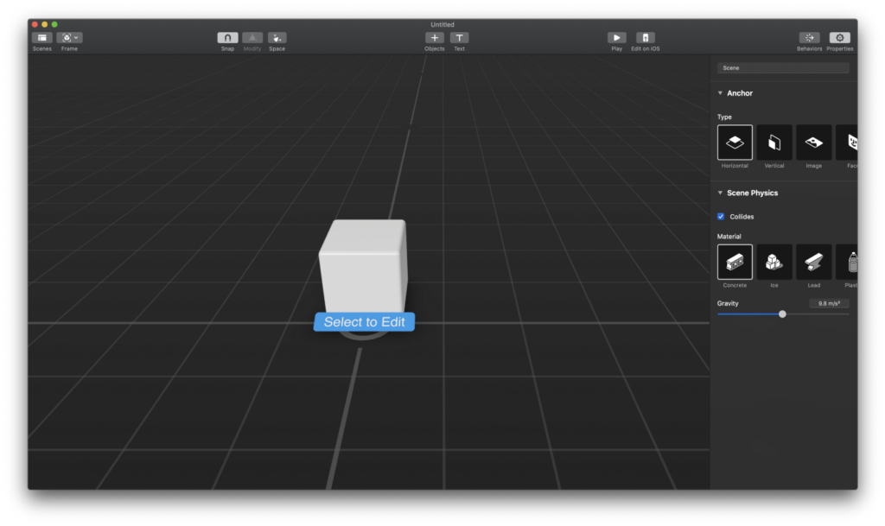
Task: Open the Scenes panel
Action: (x=41, y=38)
